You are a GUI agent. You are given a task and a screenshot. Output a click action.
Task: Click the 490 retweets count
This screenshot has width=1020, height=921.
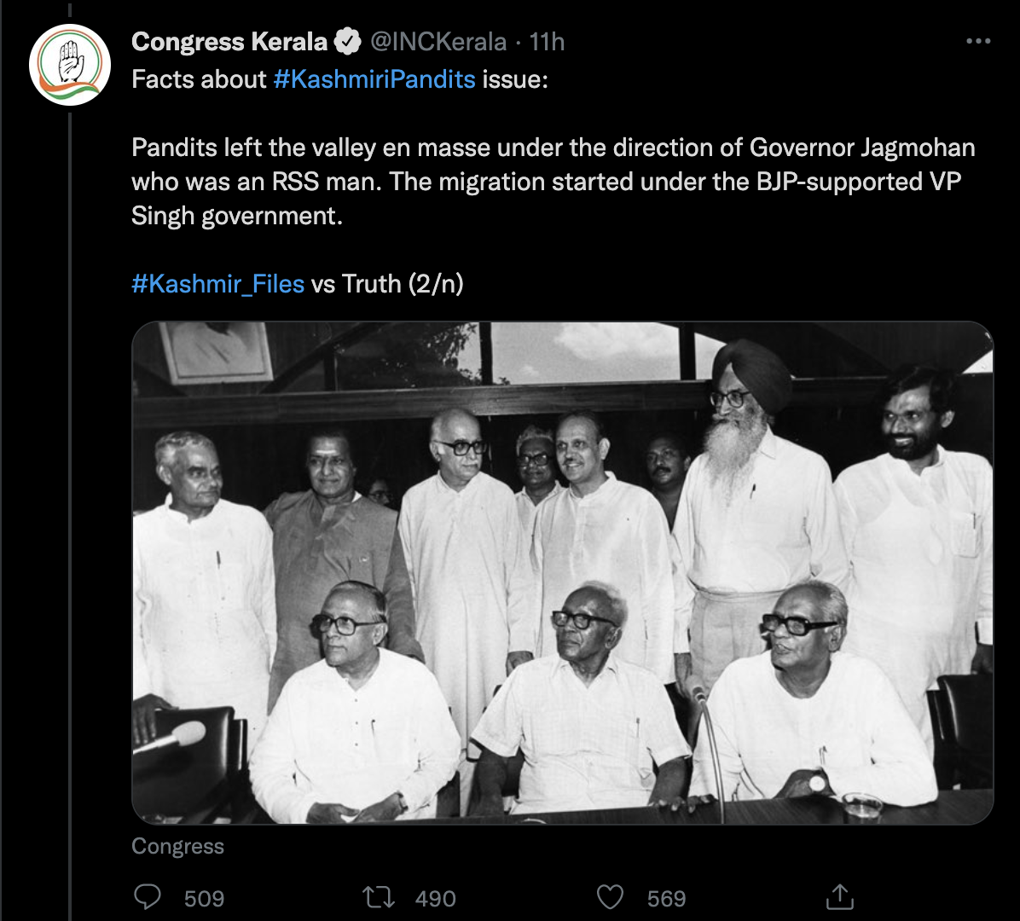(435, 898)
